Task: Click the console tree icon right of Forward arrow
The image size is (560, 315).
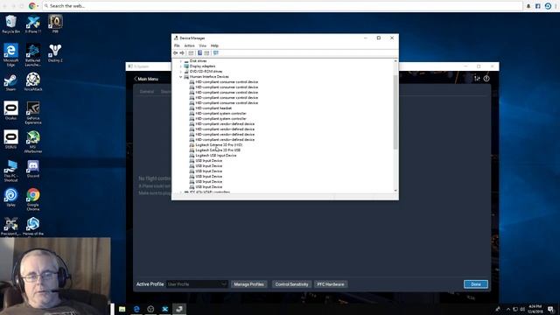Action: pos(191,52)
